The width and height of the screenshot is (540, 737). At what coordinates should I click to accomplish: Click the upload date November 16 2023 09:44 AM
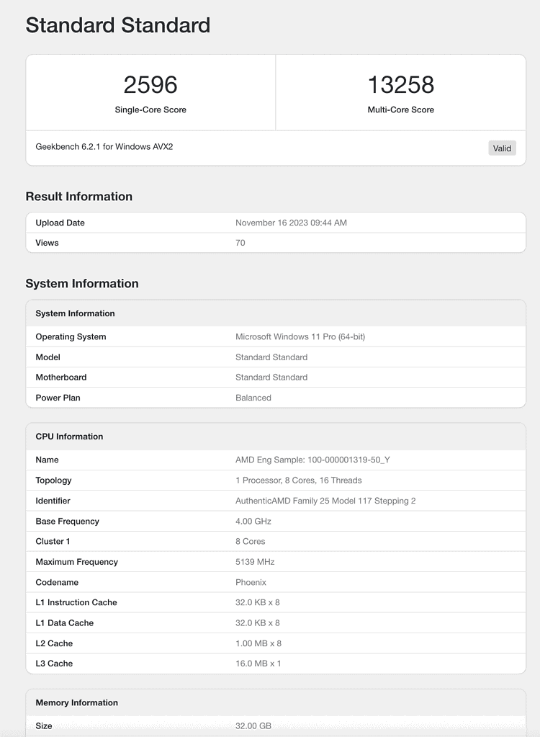(291, 223)
